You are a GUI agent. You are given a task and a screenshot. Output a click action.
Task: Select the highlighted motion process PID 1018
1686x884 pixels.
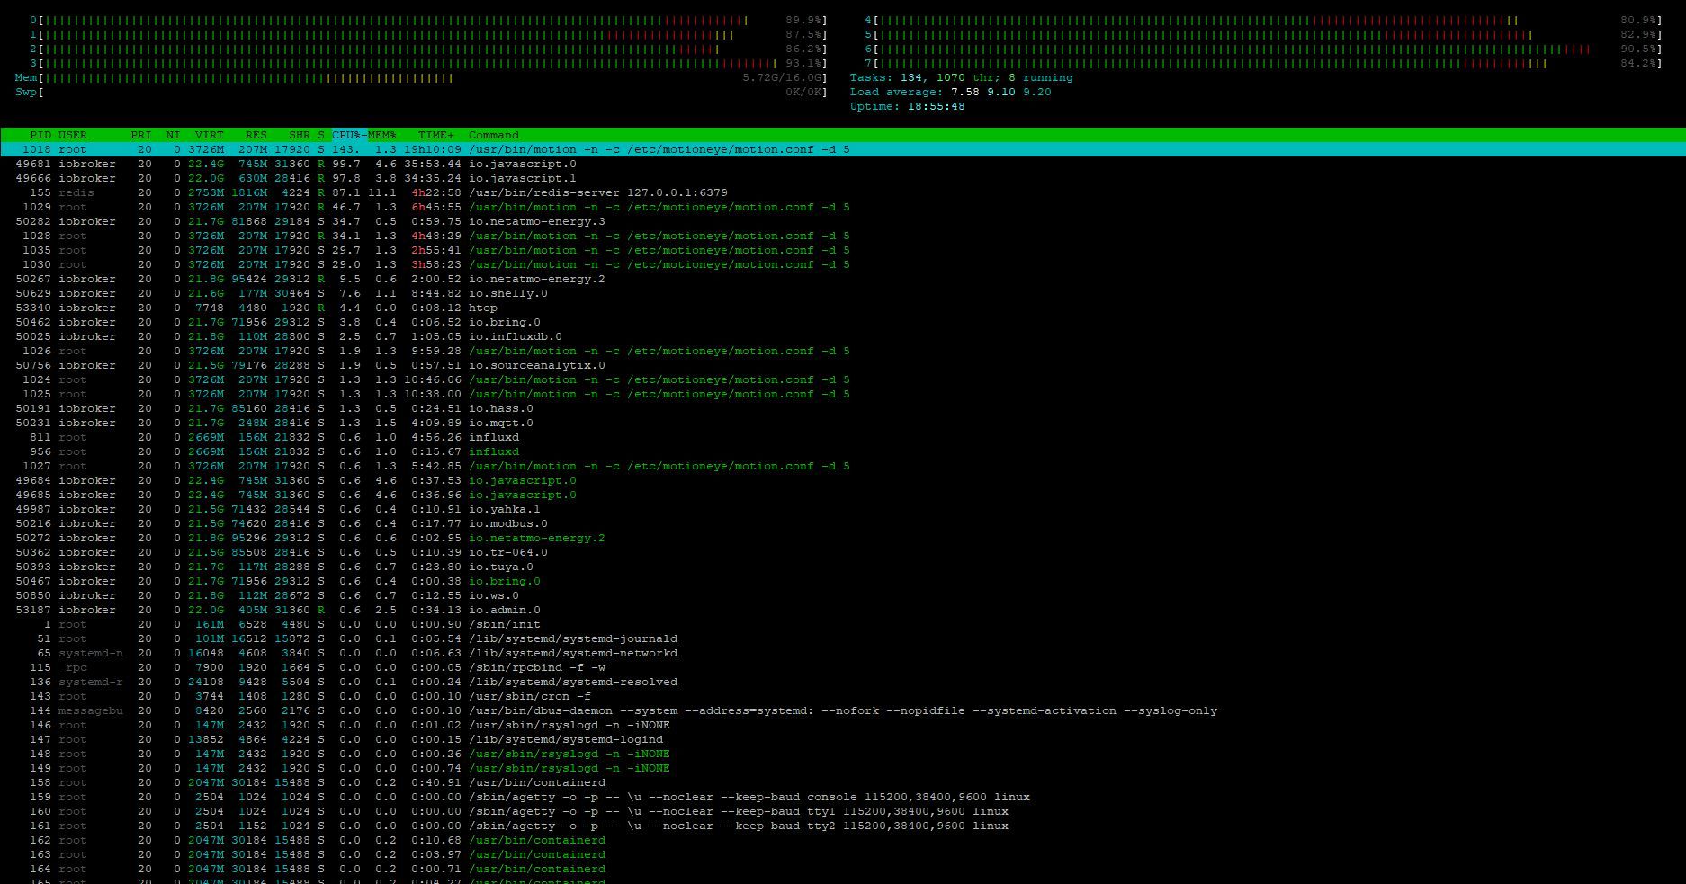(843, 149)
